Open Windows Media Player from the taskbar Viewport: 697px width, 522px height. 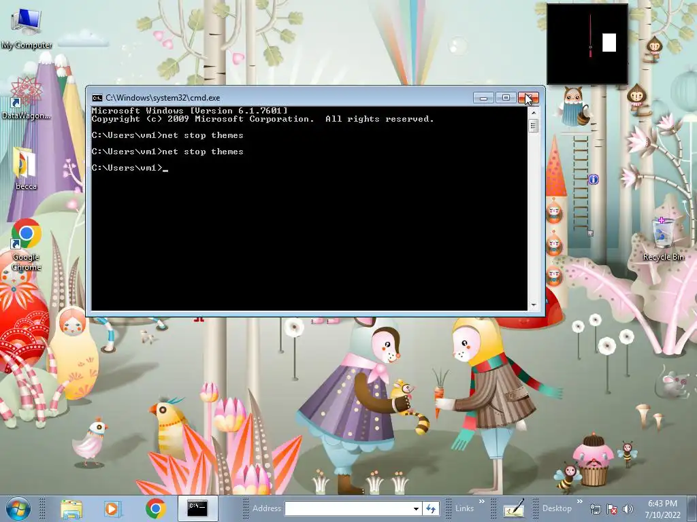coord(112,508)
